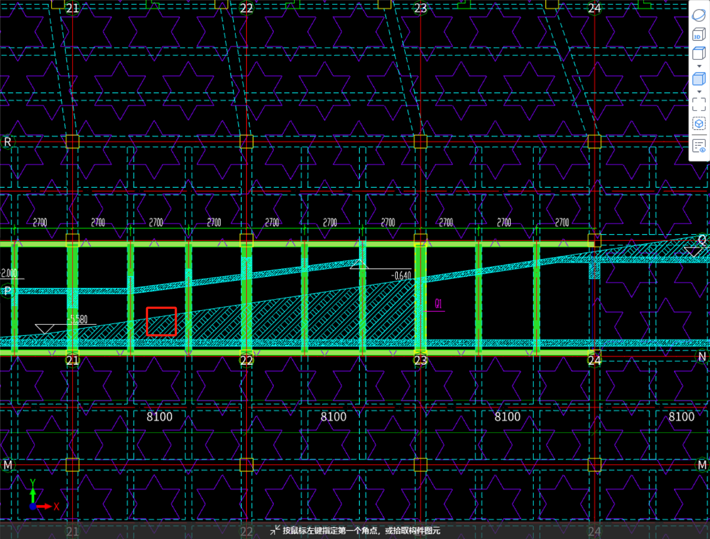Click the orbit view sphere icon
The width and height of the screenshot is (710, 539).
click(699, 15)
